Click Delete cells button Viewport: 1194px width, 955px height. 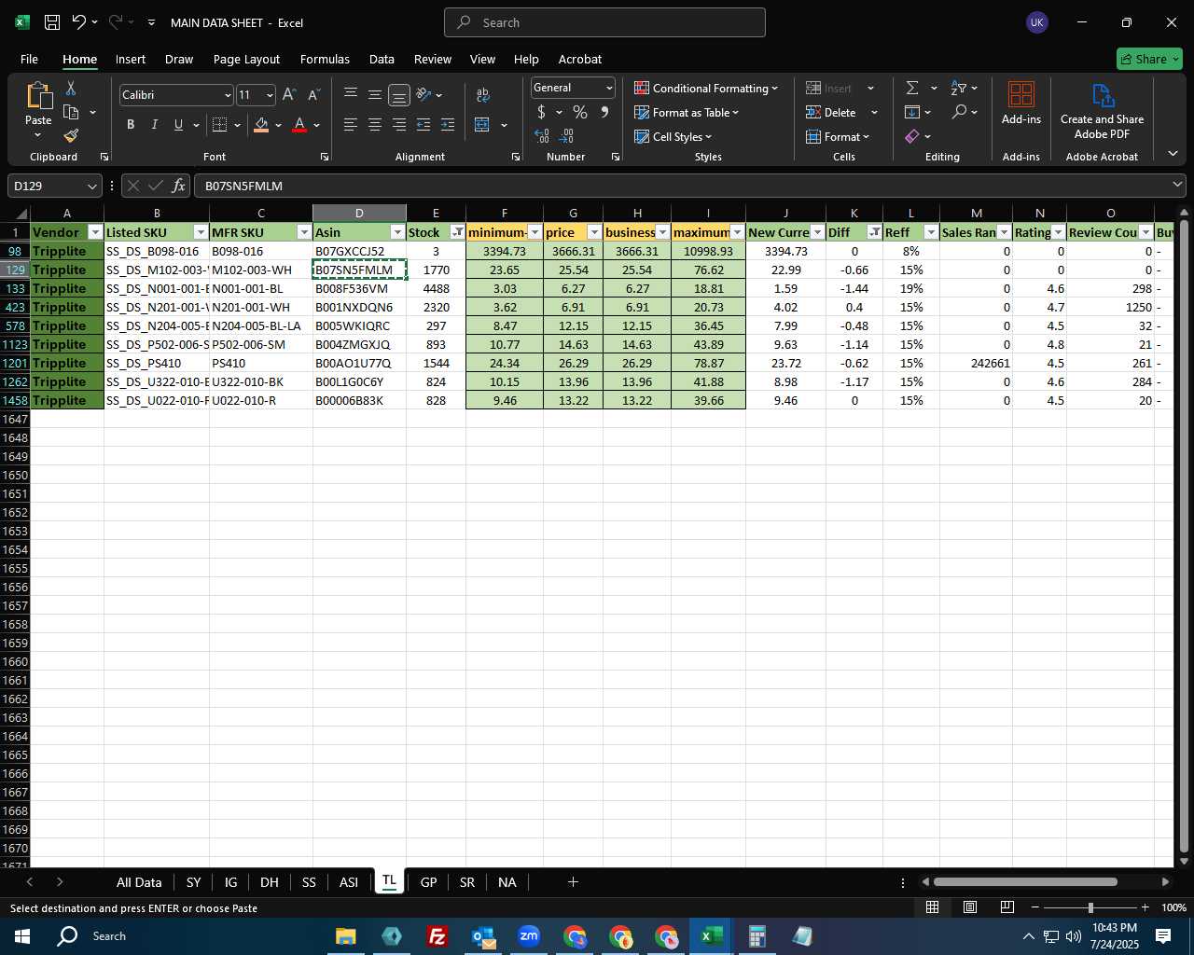[x=832, y=112]
